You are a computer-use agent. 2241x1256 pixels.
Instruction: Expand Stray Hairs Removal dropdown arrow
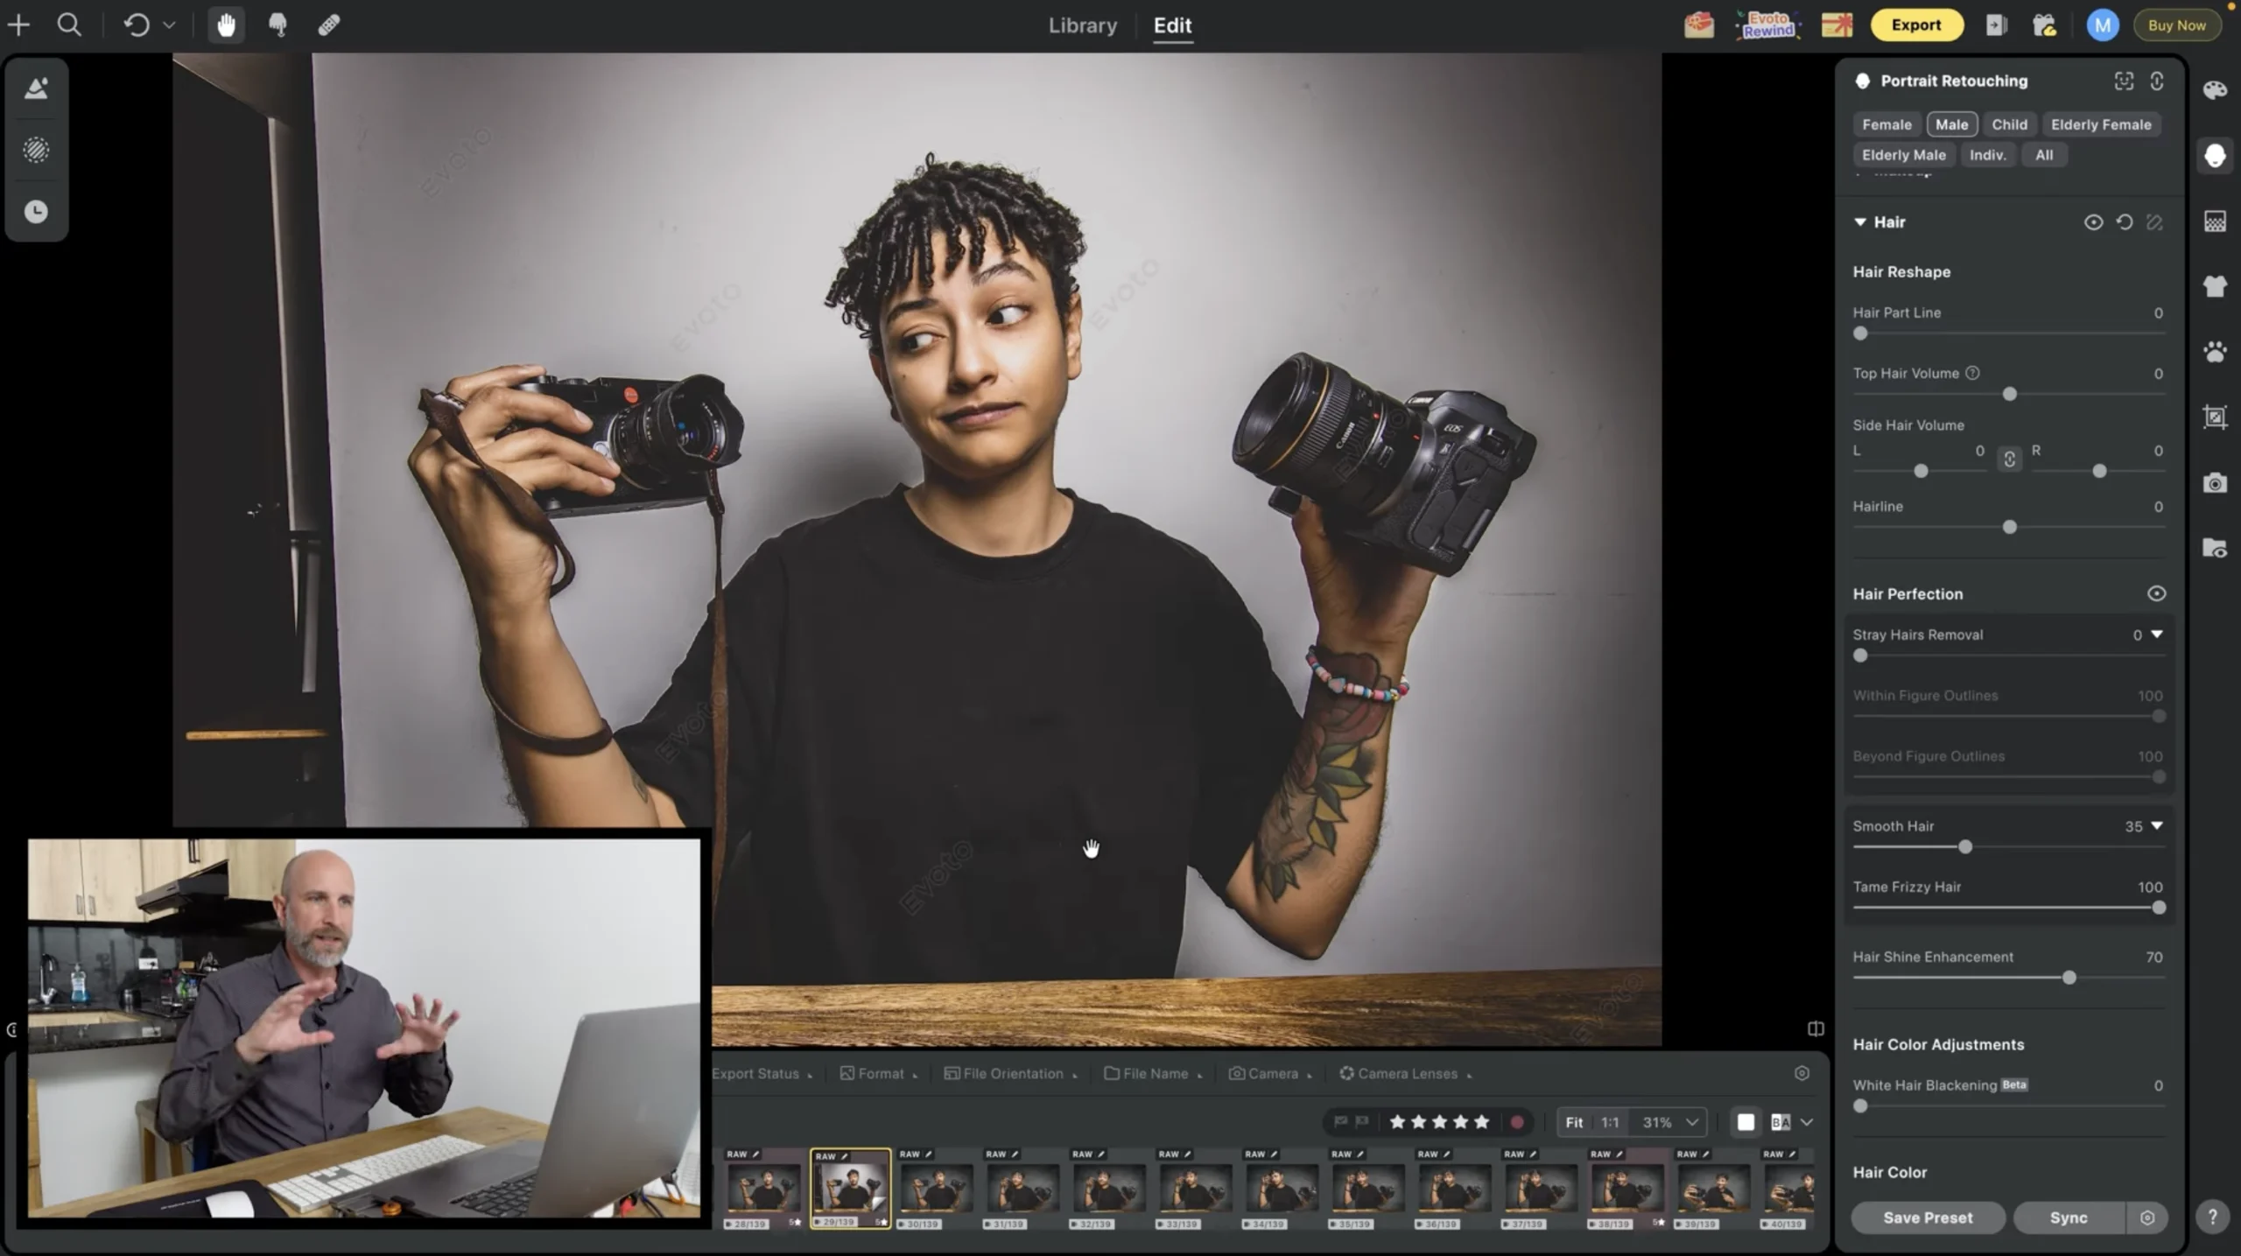[2157, 634]
